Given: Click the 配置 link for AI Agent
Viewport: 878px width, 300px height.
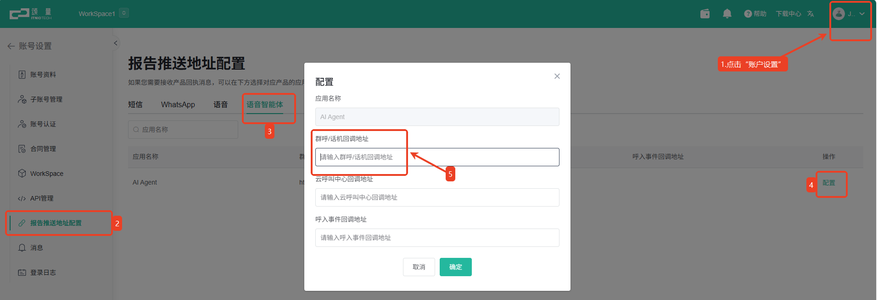Looking at the screenshot, I should (829, 183).
